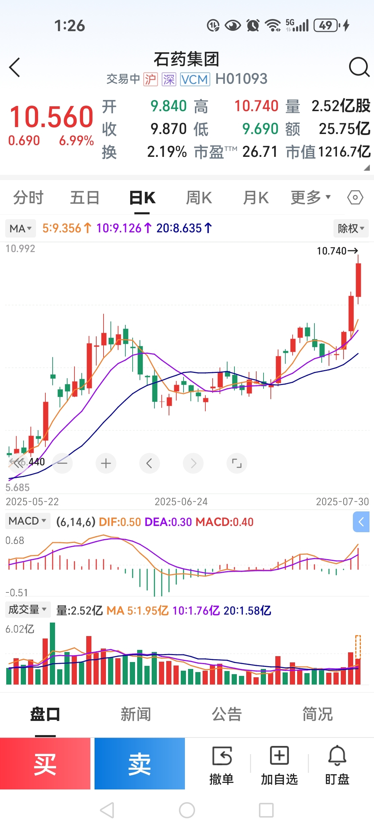Open 简况 company profile tab
This screenshot has height=831, width=374.
pyautogui.click(x=318, y=714)
